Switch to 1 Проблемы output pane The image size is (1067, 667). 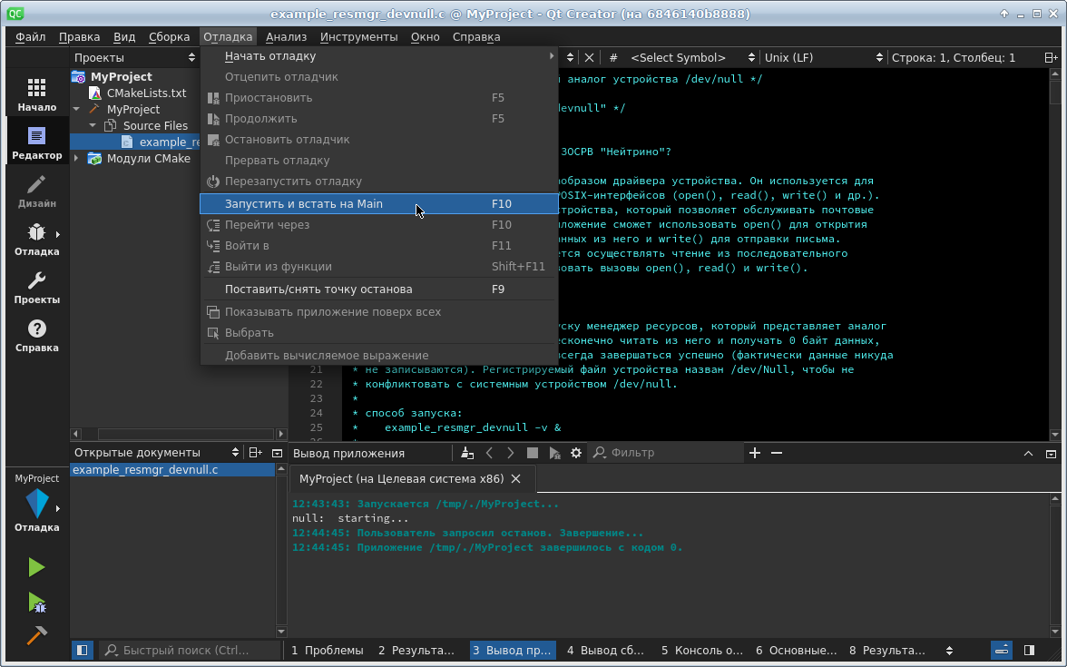(x=327, y=650)
